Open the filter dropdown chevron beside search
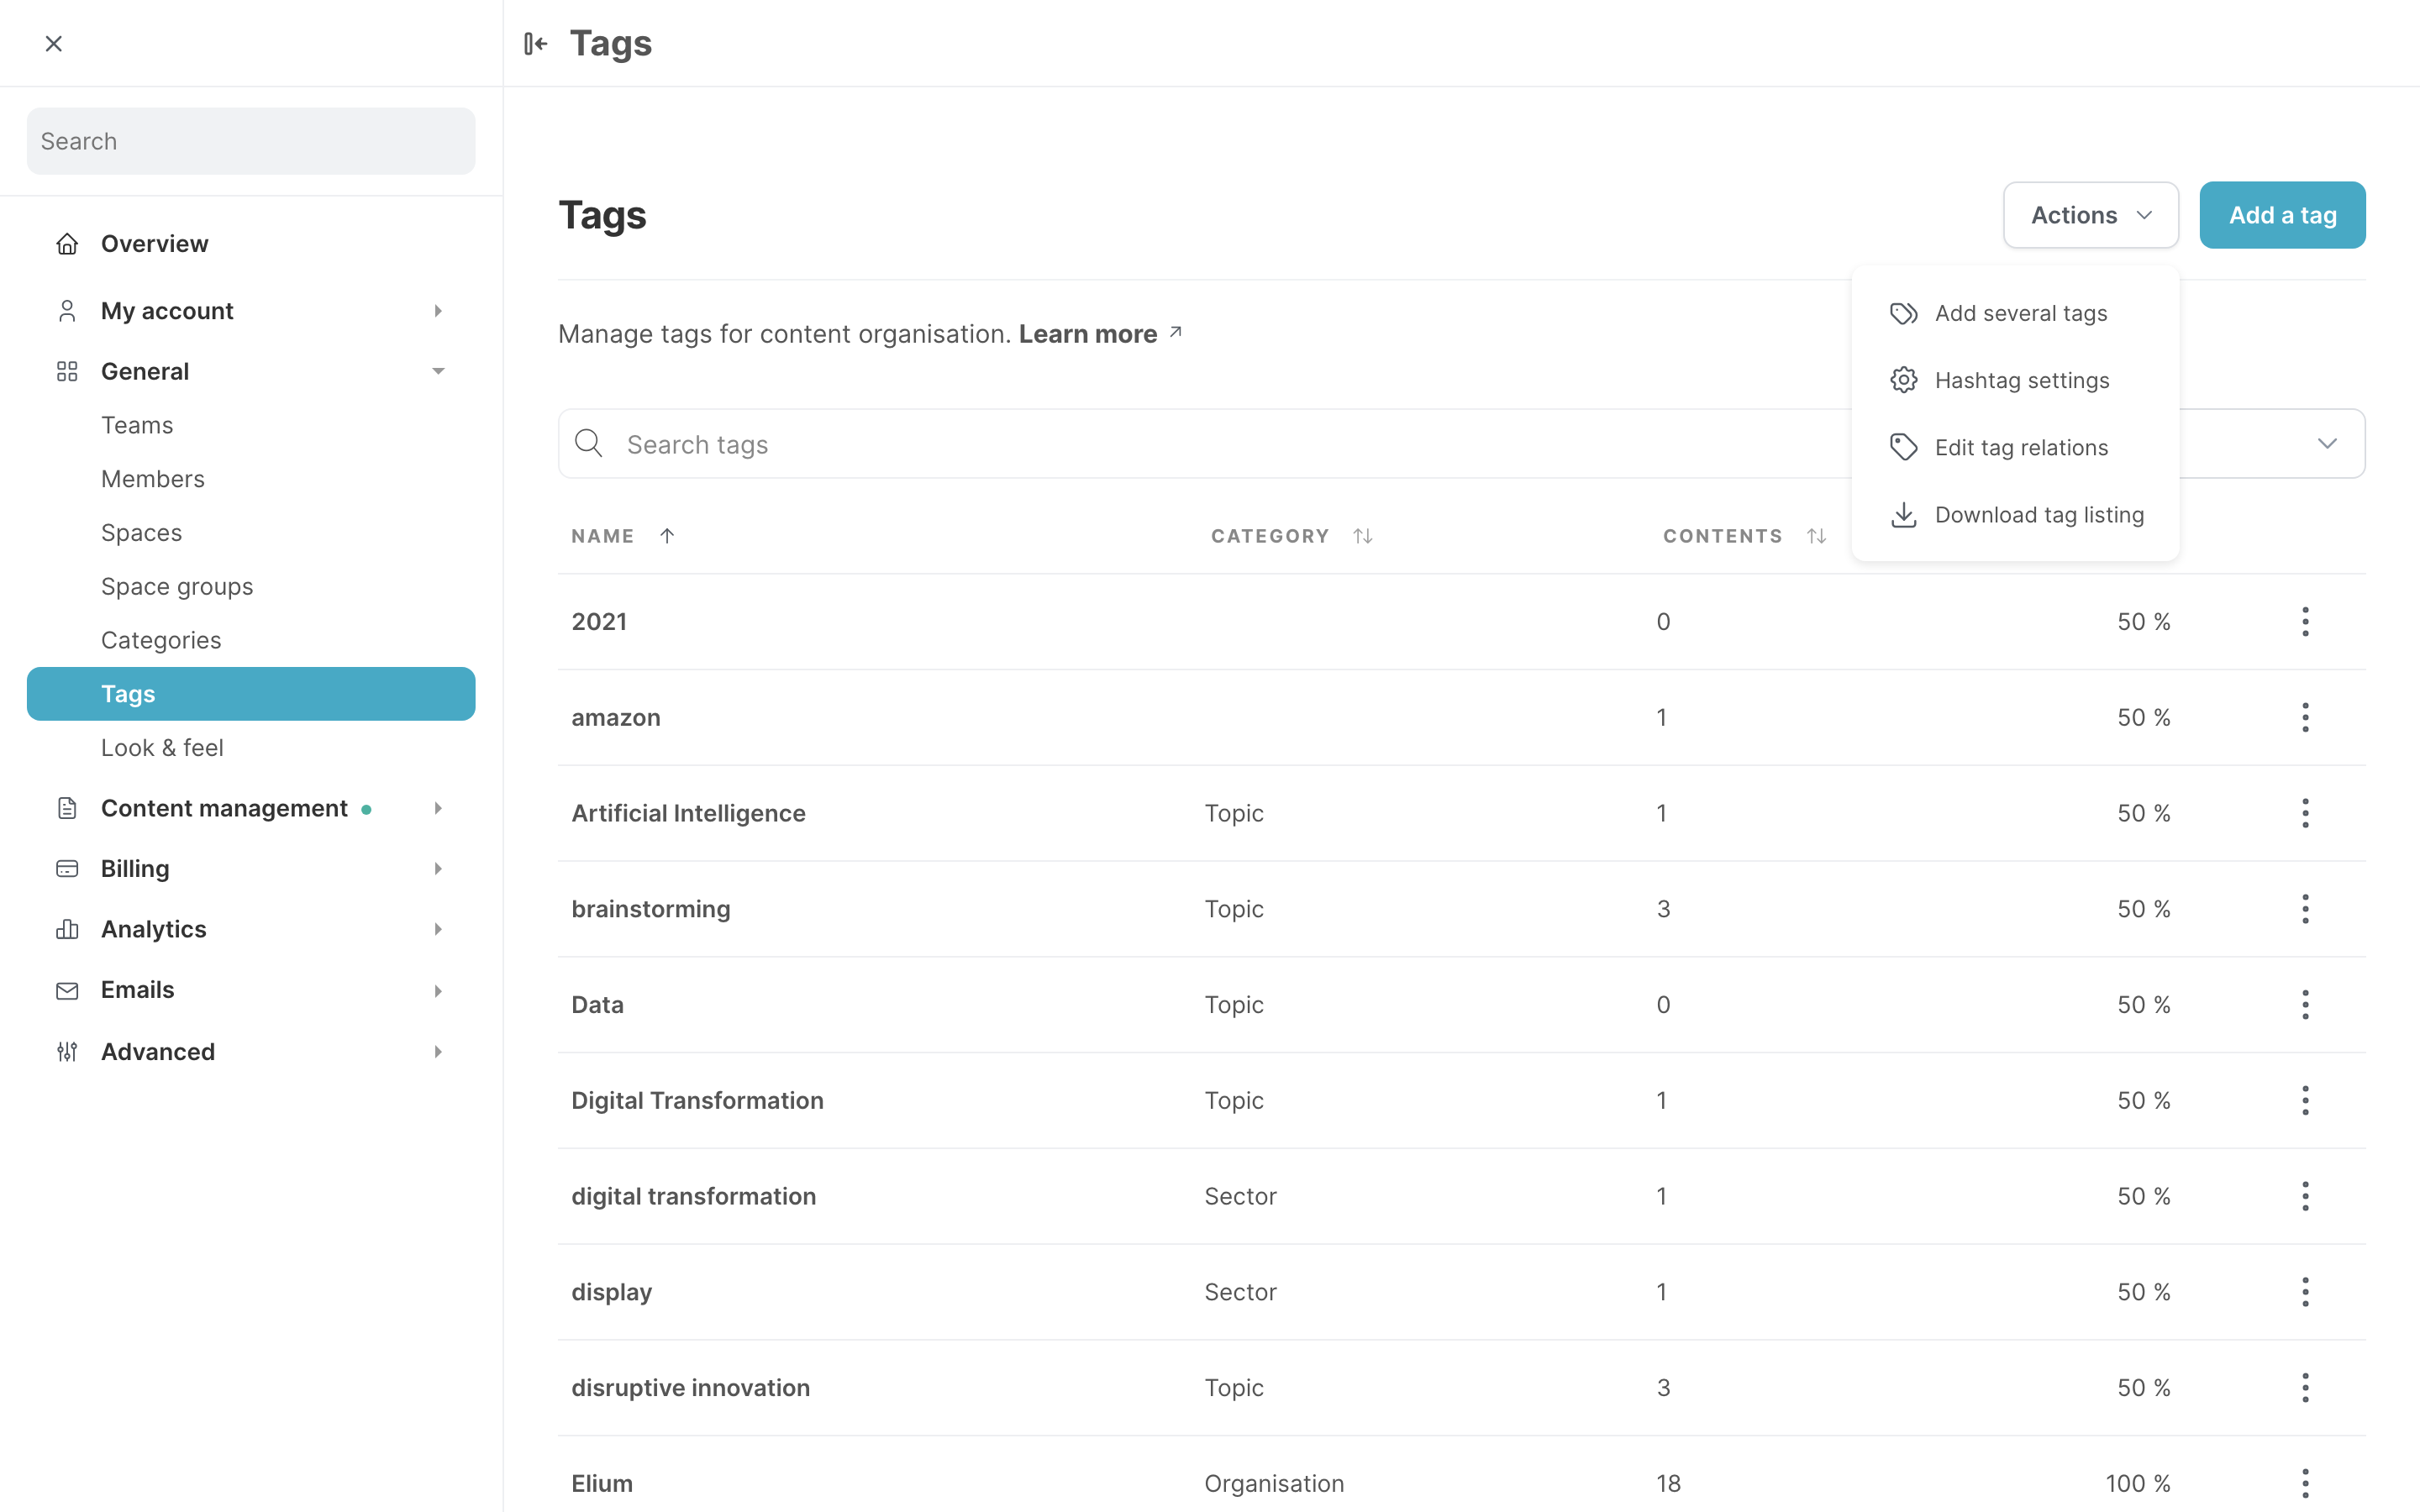The height and width of the screenshot is (1512, 2420). click(2327, 443)
